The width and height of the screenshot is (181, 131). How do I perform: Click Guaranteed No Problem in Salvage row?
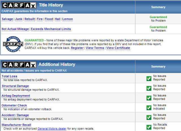coord(158,19)
